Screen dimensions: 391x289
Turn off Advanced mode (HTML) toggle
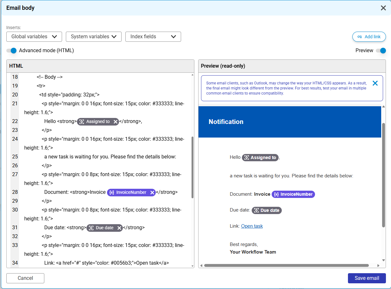click(11, 51)
